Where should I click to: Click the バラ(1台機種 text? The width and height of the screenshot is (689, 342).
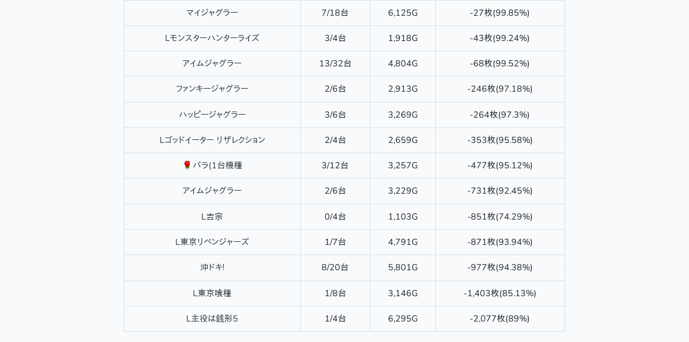(x=218, y=165)
